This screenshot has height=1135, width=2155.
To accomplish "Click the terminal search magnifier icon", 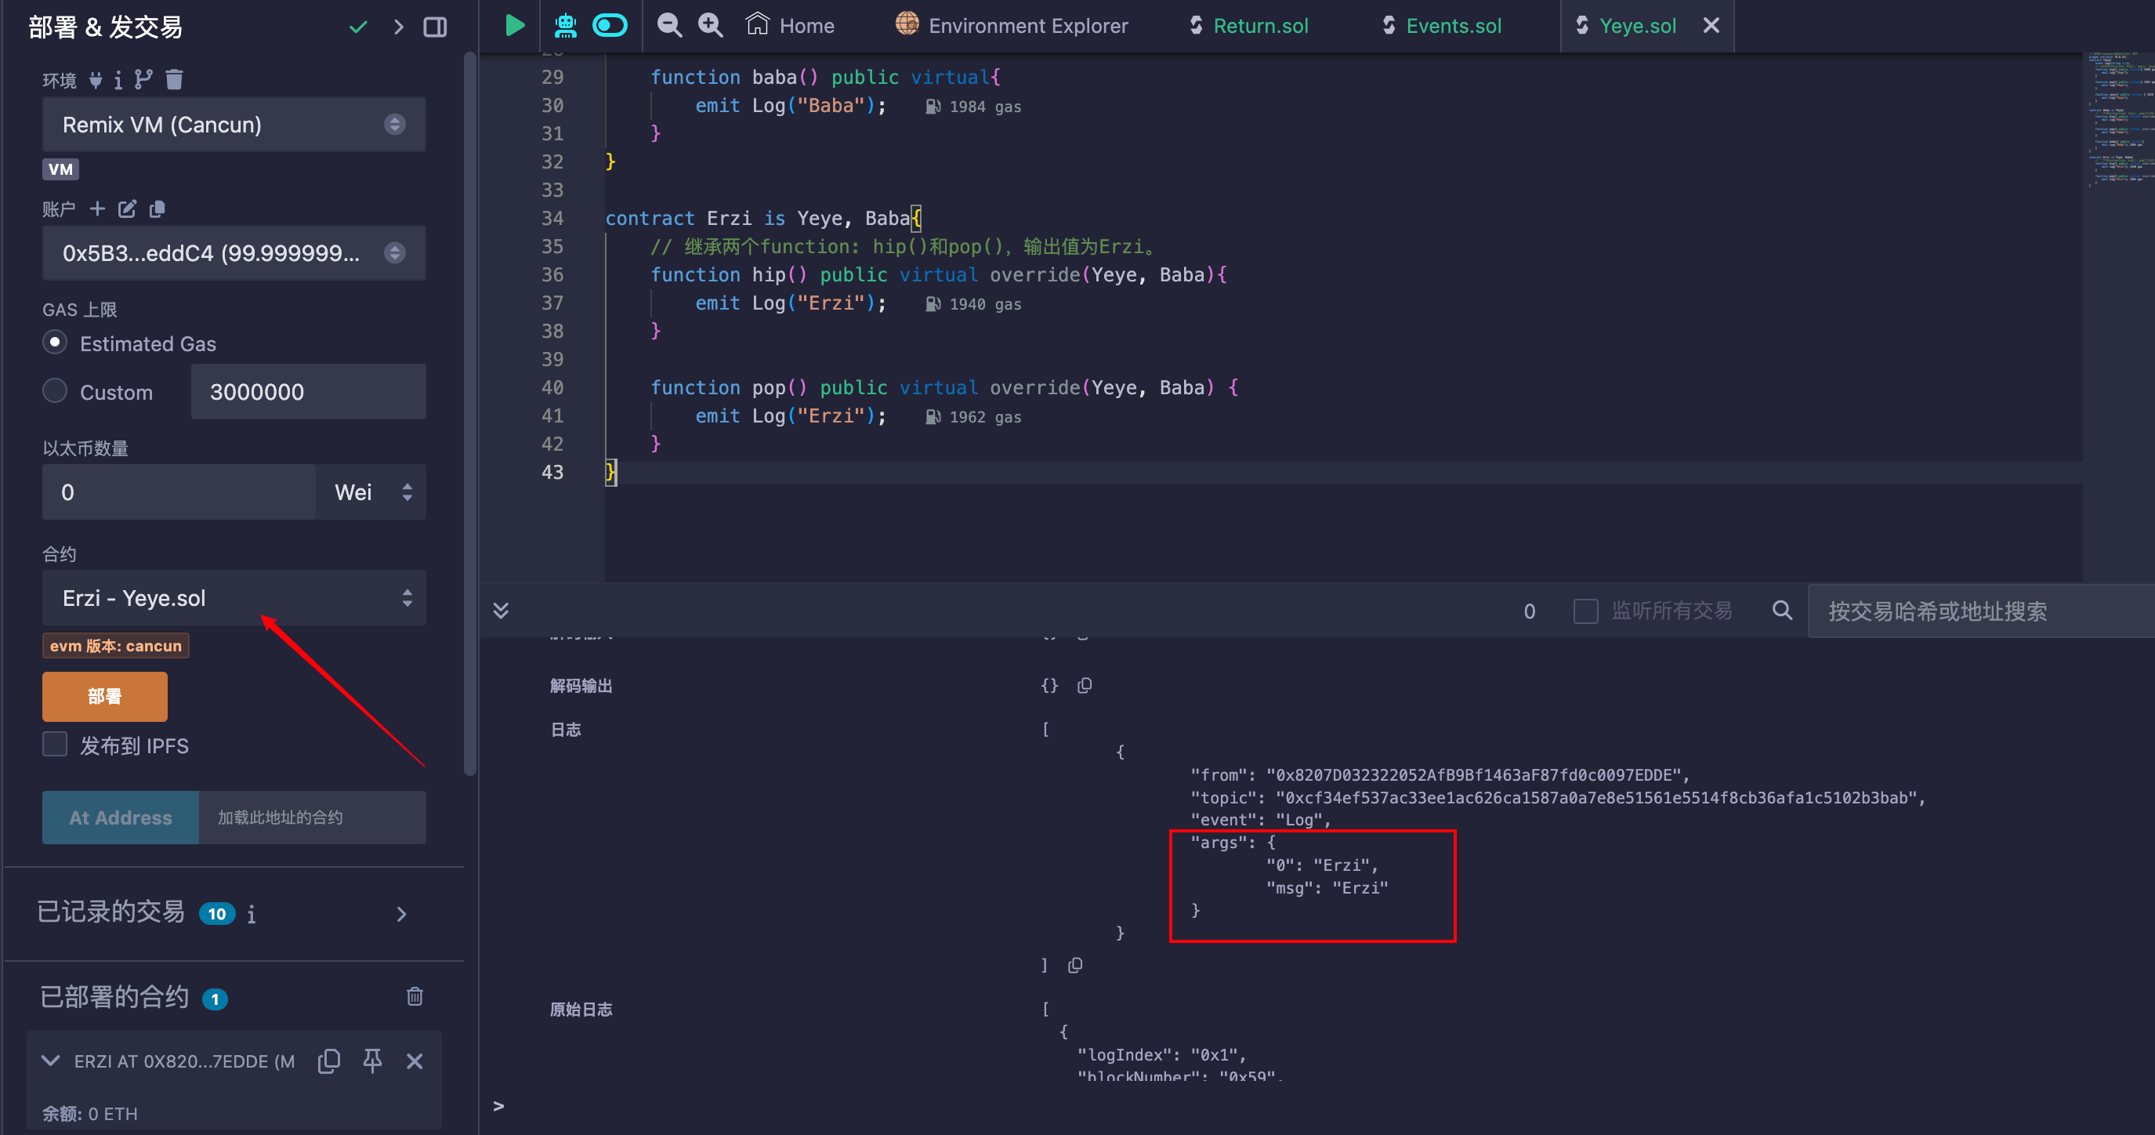I will [x=1782, y=611].
